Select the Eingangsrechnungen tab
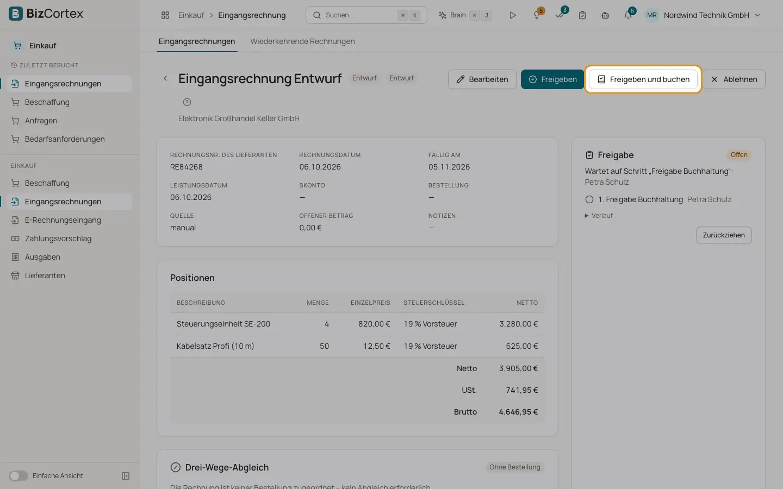The height and width of the screenshot is (489, 783). click(197, 41)
